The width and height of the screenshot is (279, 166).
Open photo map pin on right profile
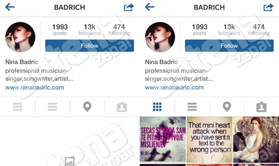tap(227, 107)
